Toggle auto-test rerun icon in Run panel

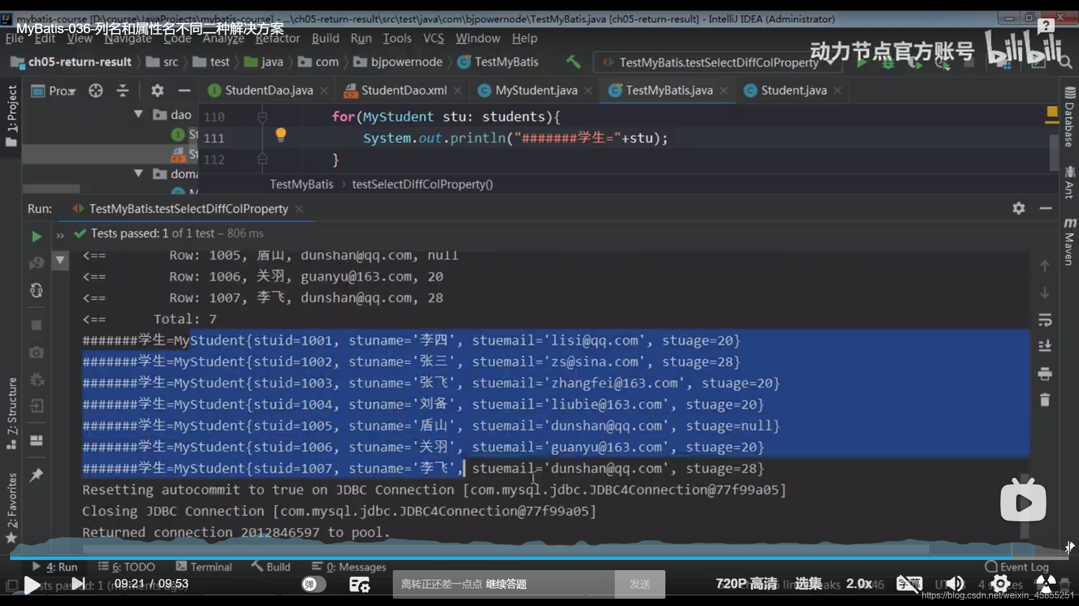tap(37, 291)
